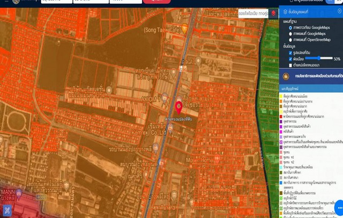Click the แผนที่ฐาน section heading
Viewport: 343px width, 218px height.
290,21
